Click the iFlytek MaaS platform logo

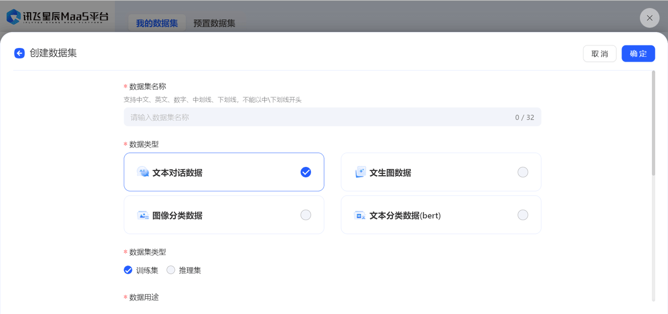click(x=57, y=17)
